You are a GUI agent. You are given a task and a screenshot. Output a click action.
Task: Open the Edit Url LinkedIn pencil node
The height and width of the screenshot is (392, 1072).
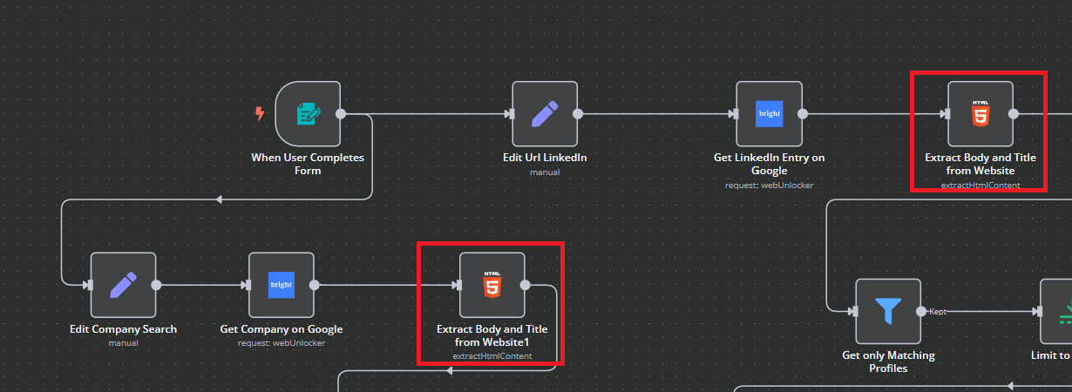tap(545, 113)
